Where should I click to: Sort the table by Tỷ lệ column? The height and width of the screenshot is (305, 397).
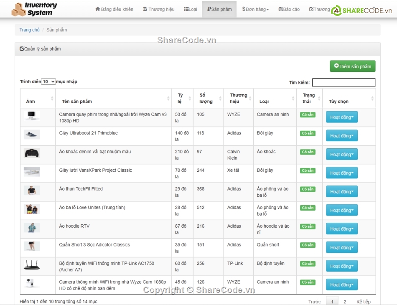click(182, 99)
